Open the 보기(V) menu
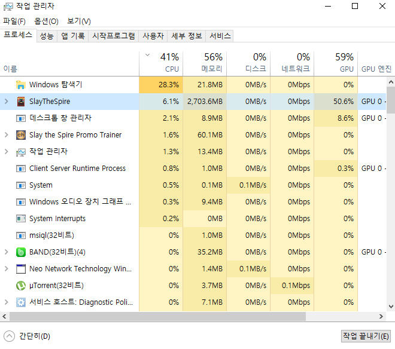The width and height of the screenshot is (395, 349). [79, 21]
